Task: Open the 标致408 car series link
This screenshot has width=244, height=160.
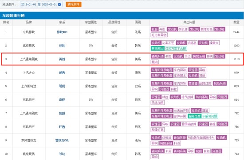Action: tap(62, 32)
